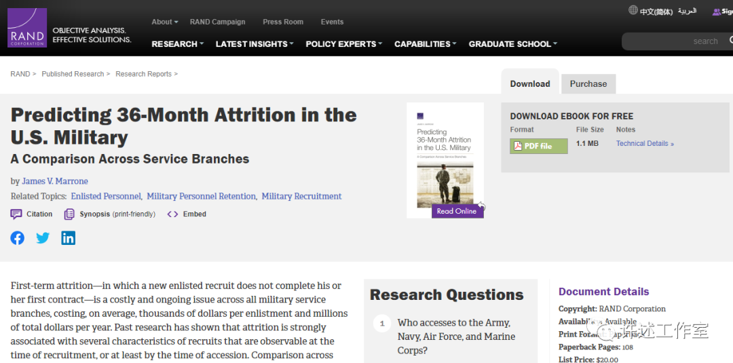
Task: Open the RAND Campaign link
Action: (x=217, y=22)
